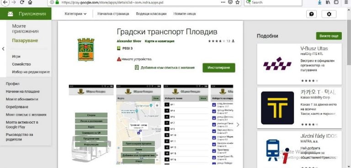Open Моите абонаменти link
Viewport: 351px width, 168px height.
coord(22,99)
